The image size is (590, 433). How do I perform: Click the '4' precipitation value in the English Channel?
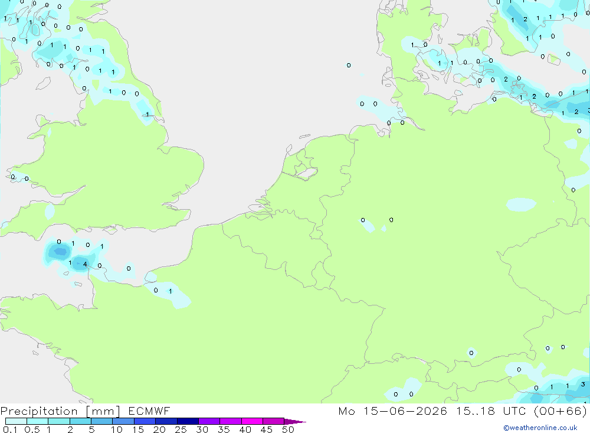(85, 264)
